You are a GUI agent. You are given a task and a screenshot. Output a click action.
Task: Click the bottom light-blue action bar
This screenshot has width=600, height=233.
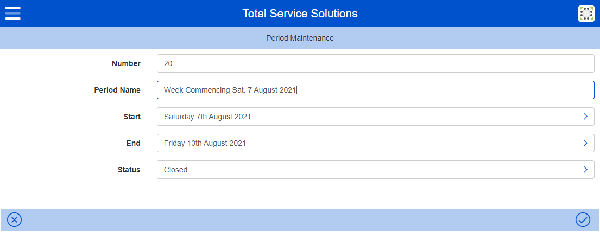299,220
